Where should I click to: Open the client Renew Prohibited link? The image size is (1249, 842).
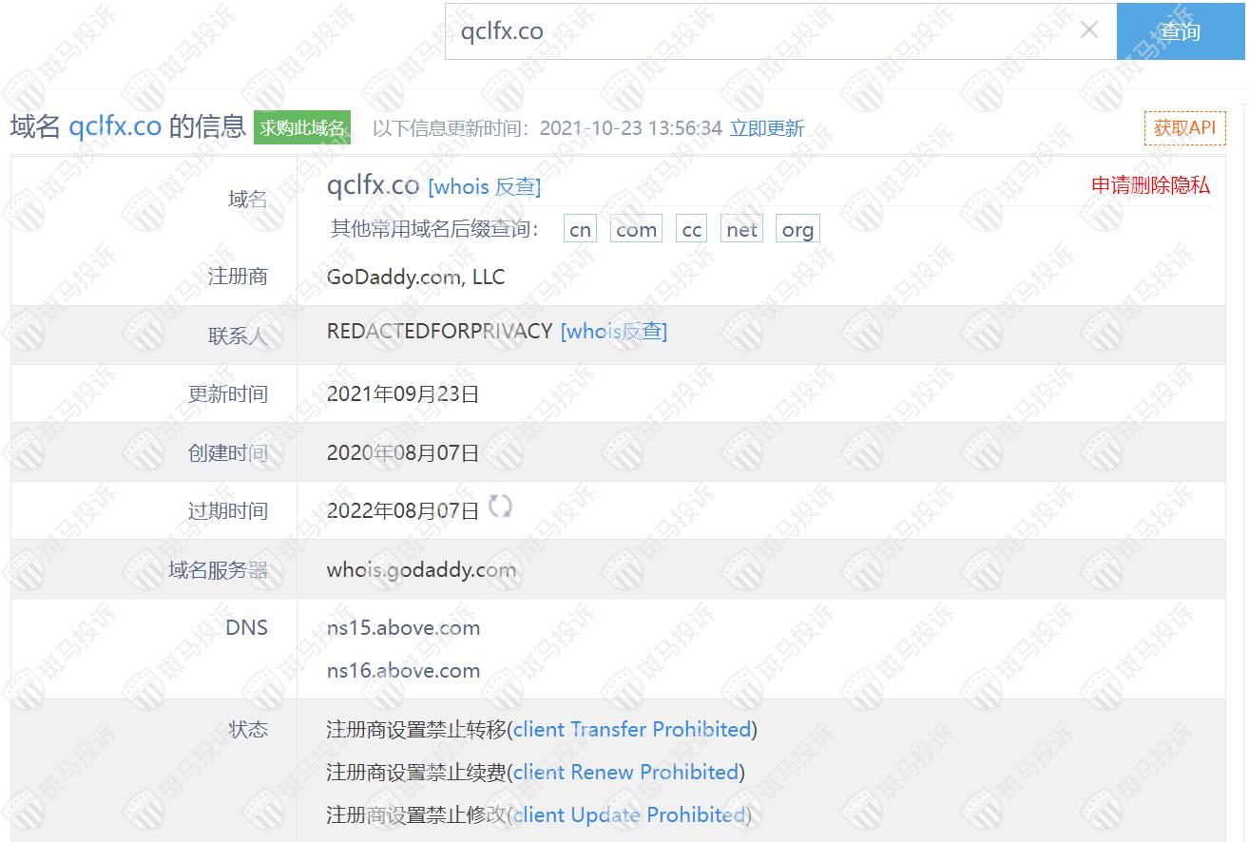(x=625, y=773)
